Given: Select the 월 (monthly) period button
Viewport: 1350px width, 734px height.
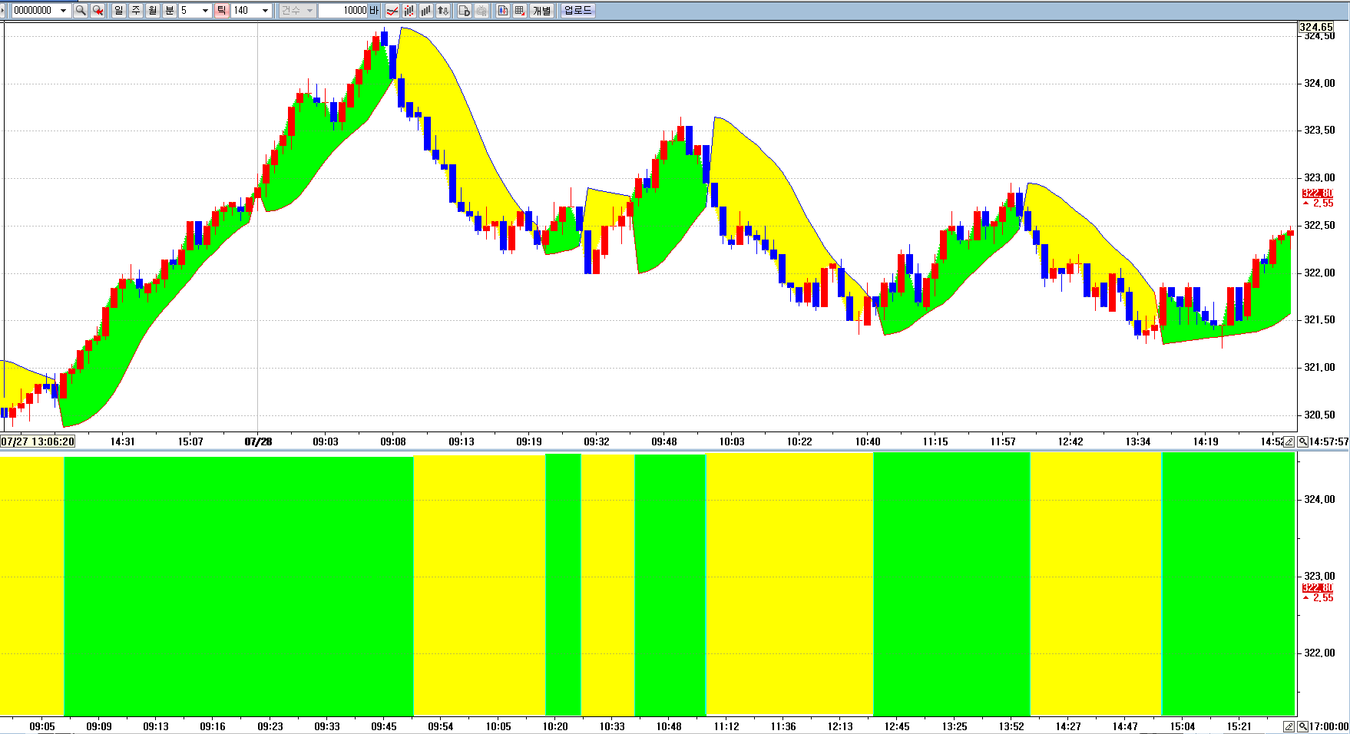Looking at the screenshot, I should 152,10.
